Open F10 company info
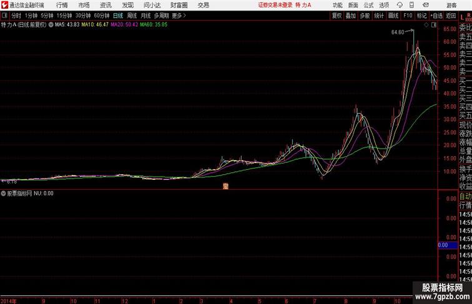 click(408, 16)
